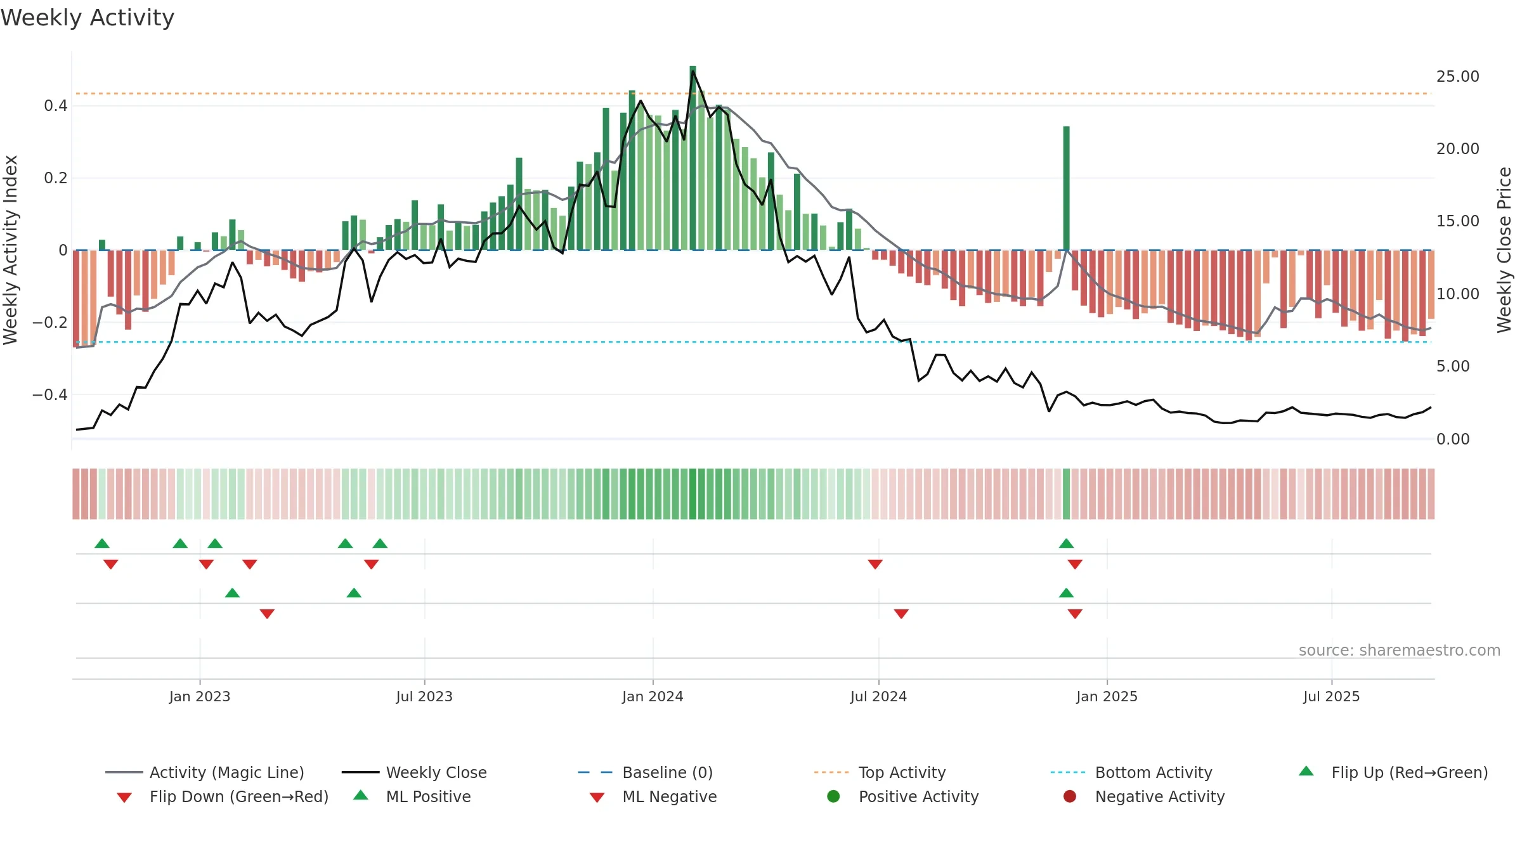The image size is (1522, 856).
Task: Click the orange dotted Top Activity line
Action: pos(753,94)
